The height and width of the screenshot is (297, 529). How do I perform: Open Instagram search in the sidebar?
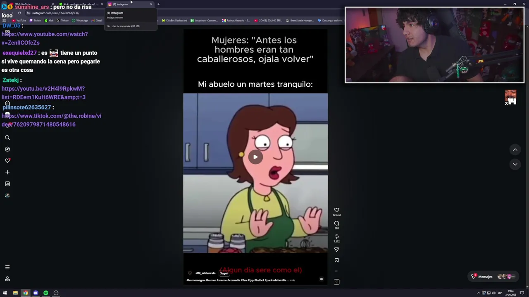coord(7,138)
